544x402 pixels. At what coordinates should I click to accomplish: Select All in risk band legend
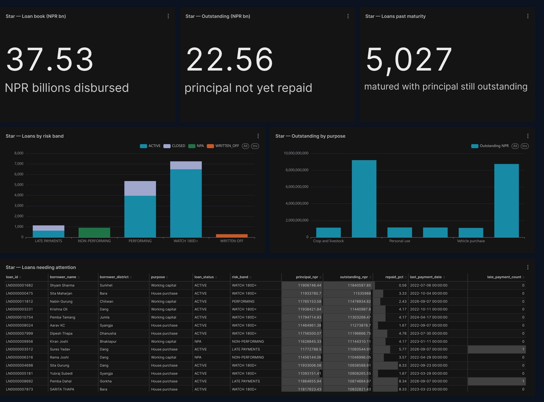point(245,146)
